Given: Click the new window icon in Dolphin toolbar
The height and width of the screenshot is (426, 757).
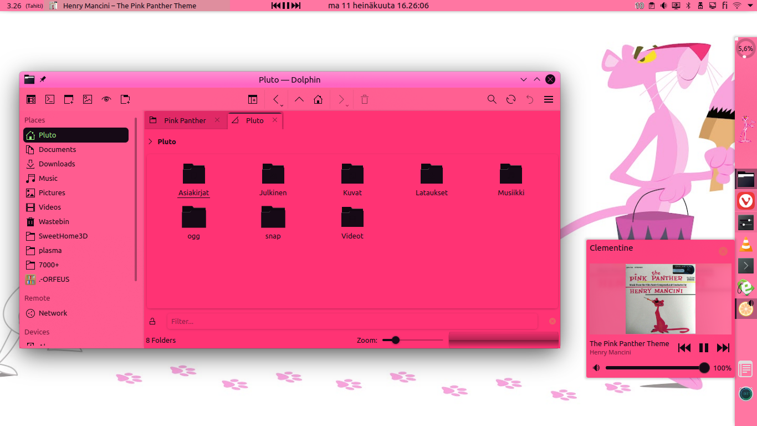Looking at the screenshot, I should (69, 99).
